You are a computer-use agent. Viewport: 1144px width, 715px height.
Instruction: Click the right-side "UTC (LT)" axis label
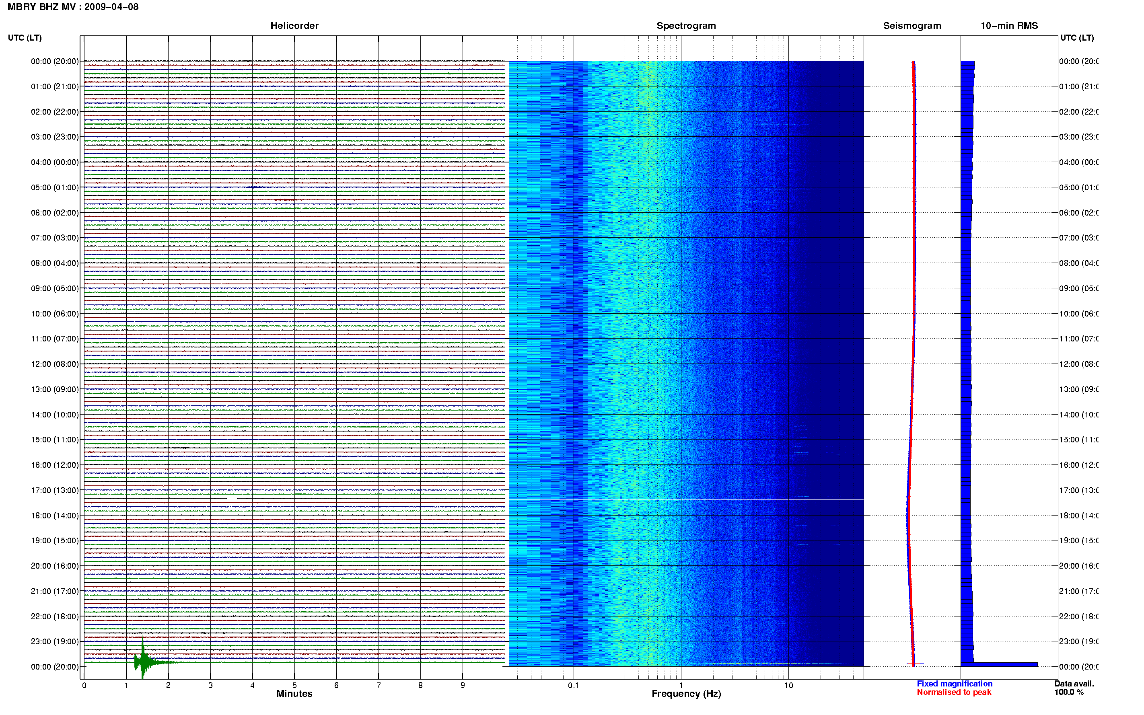[1077, 38]
